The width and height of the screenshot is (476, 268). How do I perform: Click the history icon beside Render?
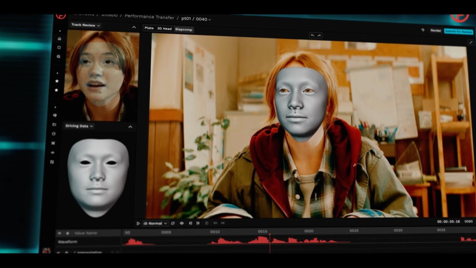pos(423,30)
